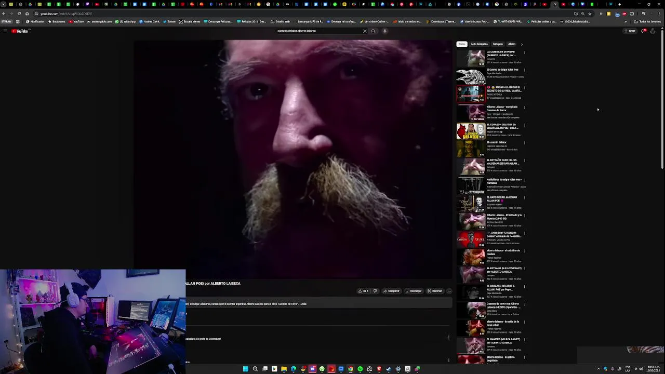Click the Recortar button
The height and width of the screenshot is (374, 665).
tap(435, 291)
